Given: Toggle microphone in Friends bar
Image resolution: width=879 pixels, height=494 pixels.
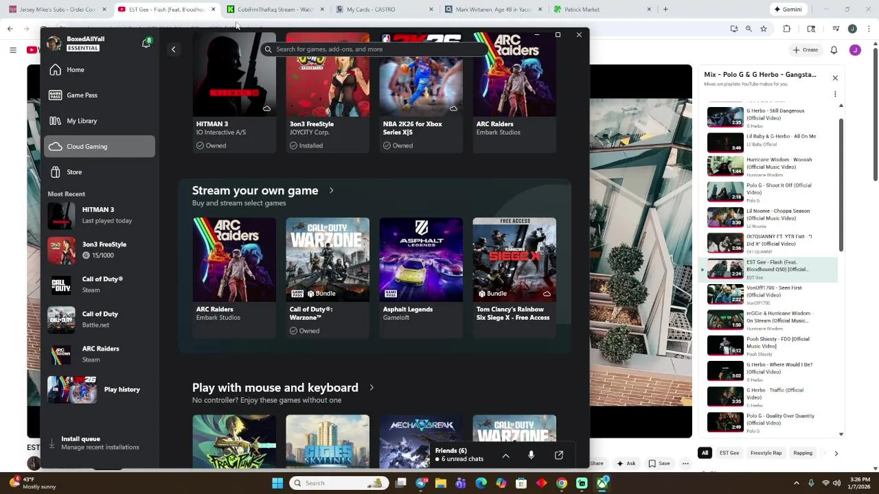Looking at the screenshot, I should 531,455.
